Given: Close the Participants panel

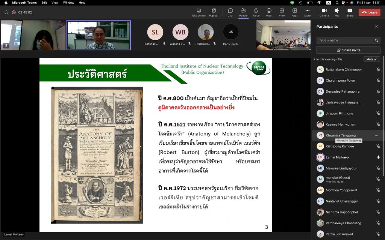Looking at the screenshot, I should click(377, 27).
